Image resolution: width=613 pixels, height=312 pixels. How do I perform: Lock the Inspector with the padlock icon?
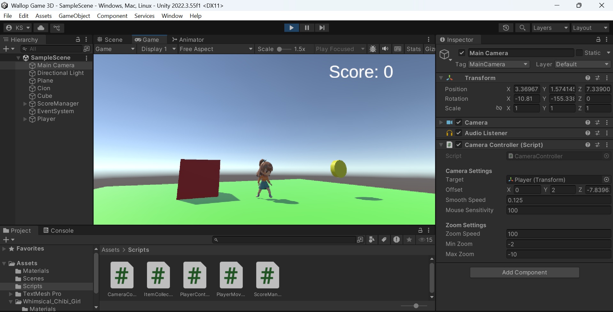598,40
